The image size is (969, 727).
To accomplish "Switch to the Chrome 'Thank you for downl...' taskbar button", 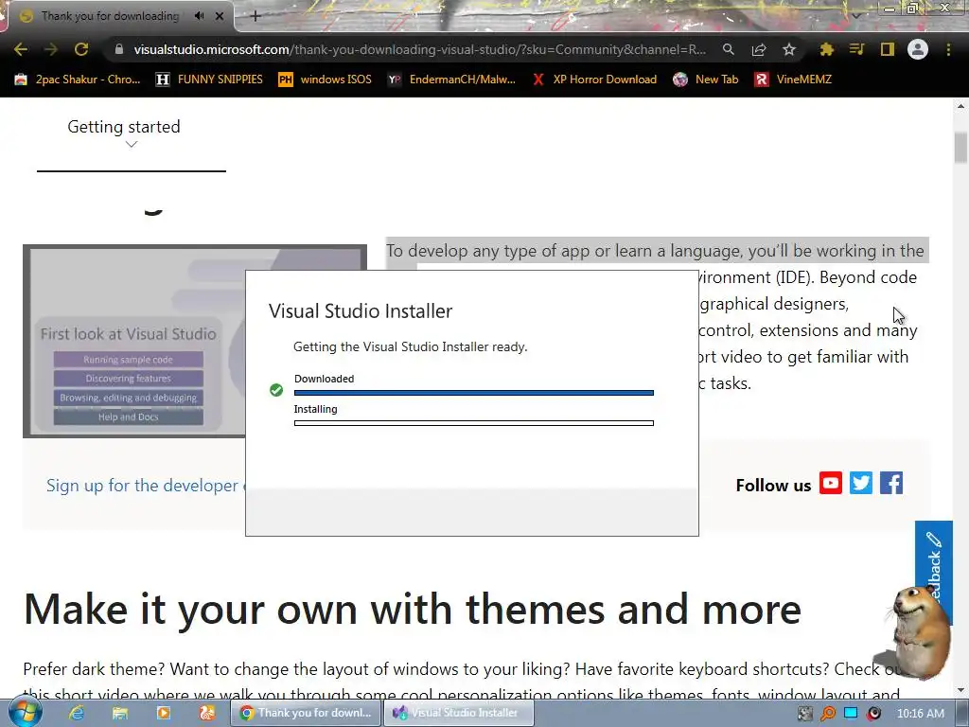I will [306, 713].
